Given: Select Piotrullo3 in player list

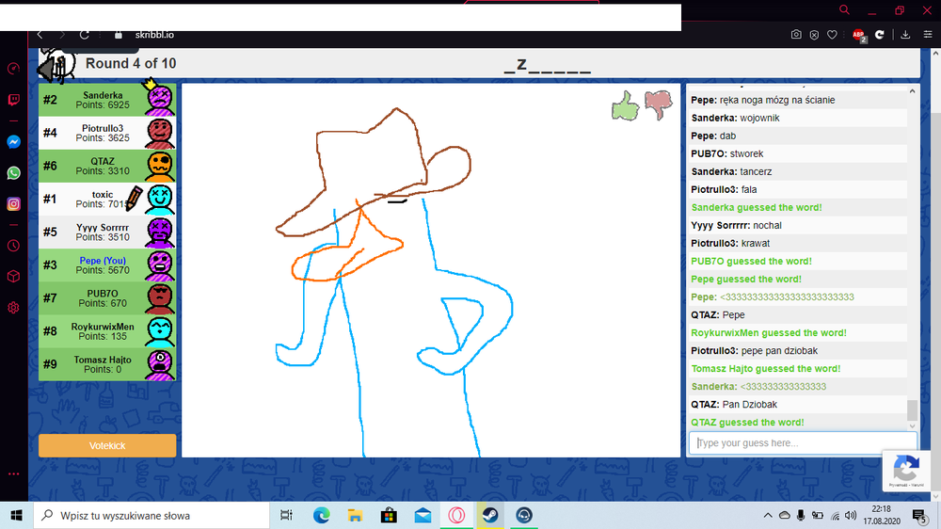Looking at the screenshot, I should (x=107, y=133).
